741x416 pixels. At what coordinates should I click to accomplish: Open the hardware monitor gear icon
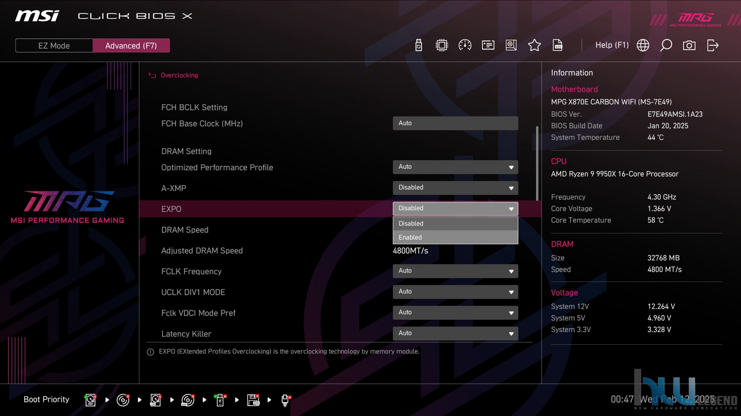[511, 45]
